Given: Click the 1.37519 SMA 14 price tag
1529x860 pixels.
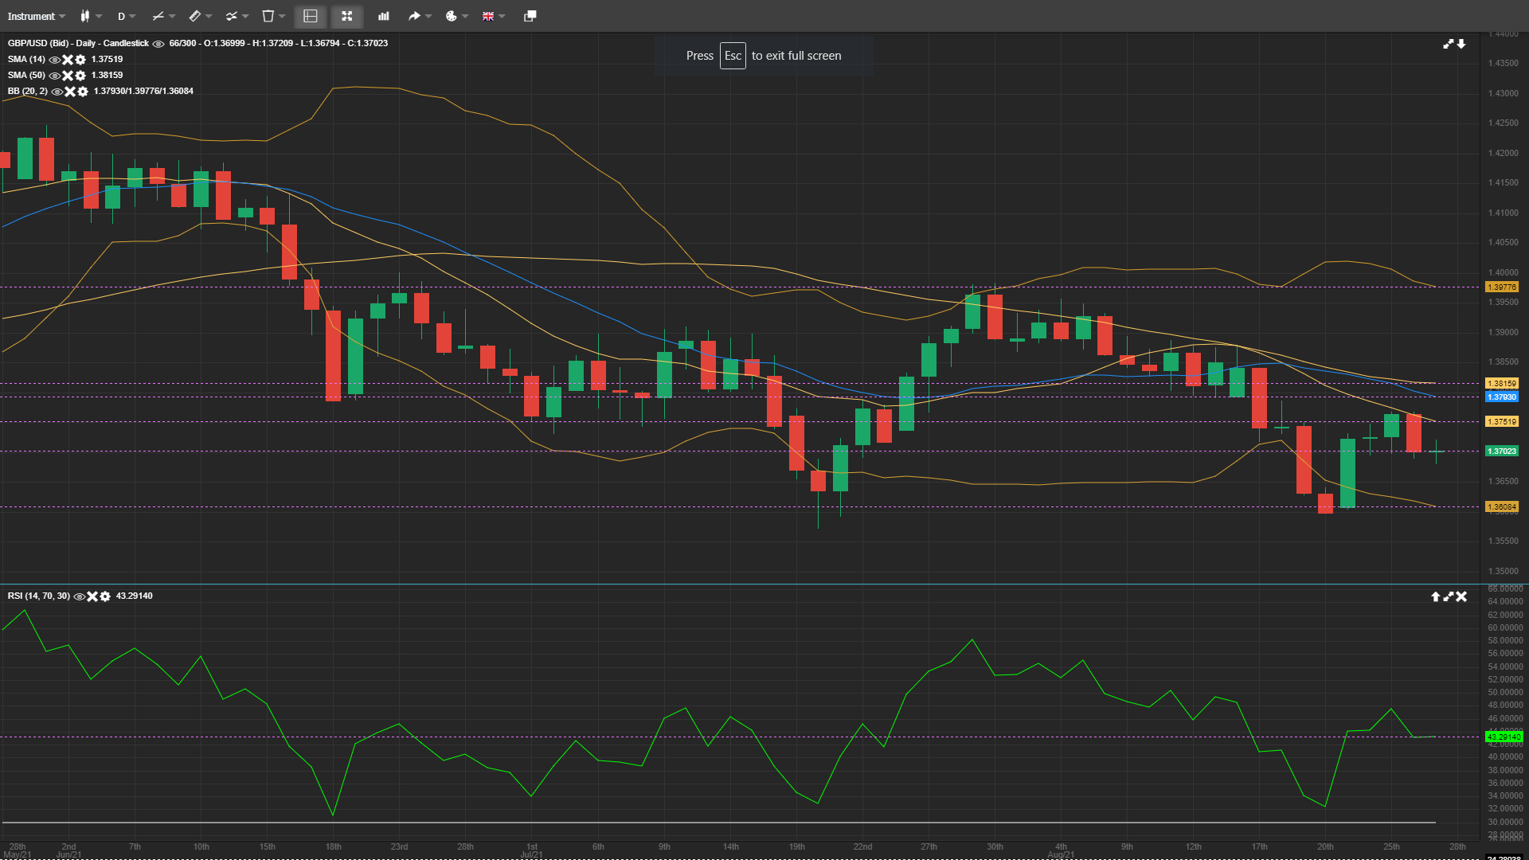Looking at the screenshot, I should [x=1503, y=422].
